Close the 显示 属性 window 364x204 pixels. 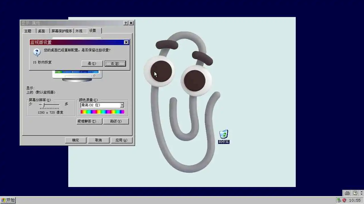pos(131,23)
